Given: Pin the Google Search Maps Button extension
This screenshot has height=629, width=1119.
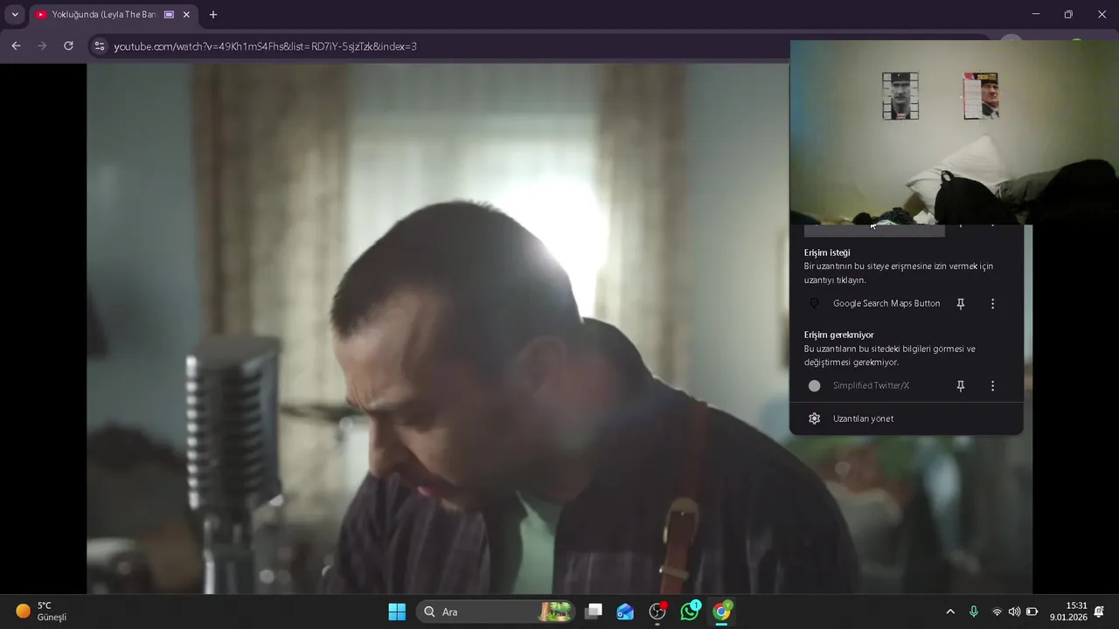Looking at the screenshot, I should click(961, 303).
